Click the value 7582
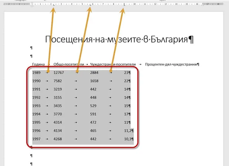The width and height of the screenshot is (229, 166). 58,81
